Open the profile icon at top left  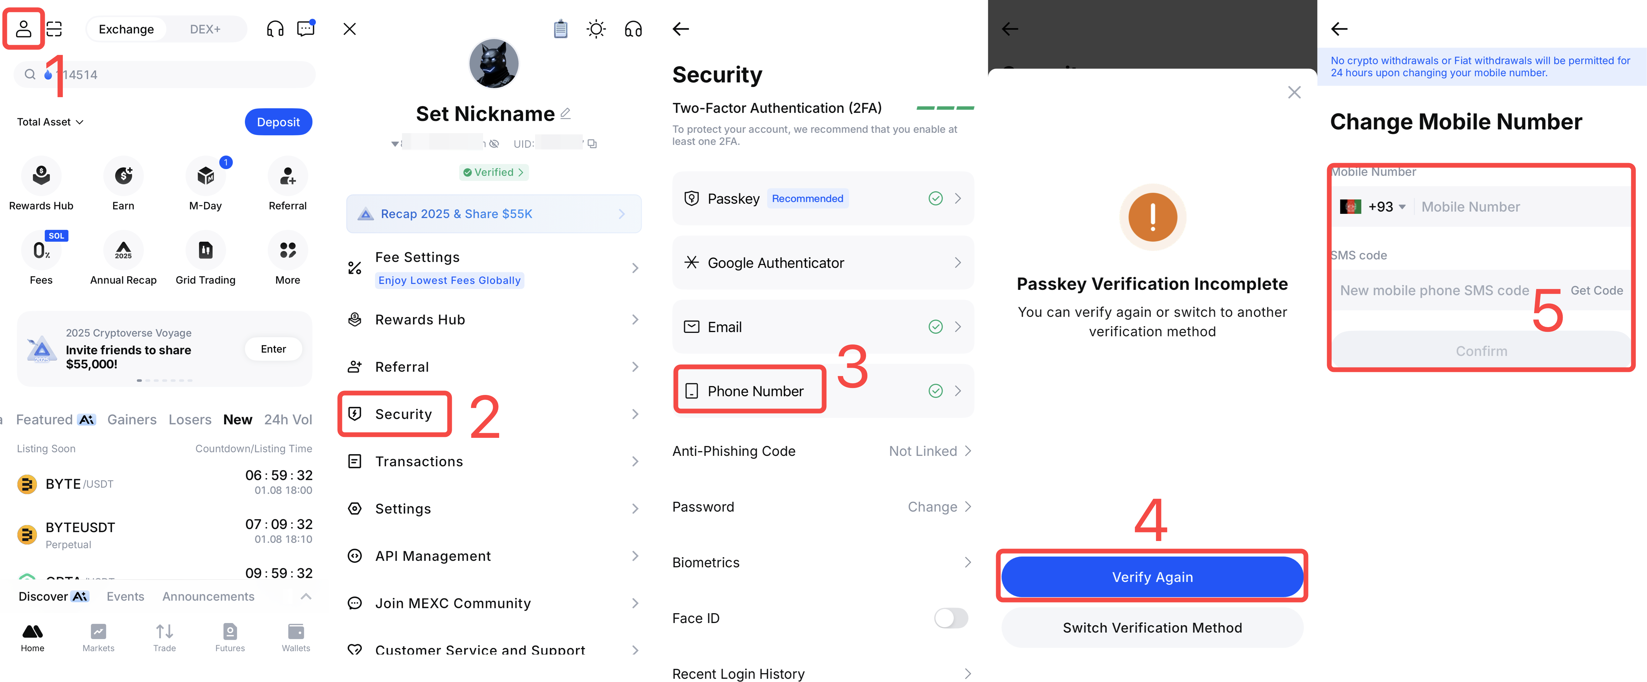24,29
